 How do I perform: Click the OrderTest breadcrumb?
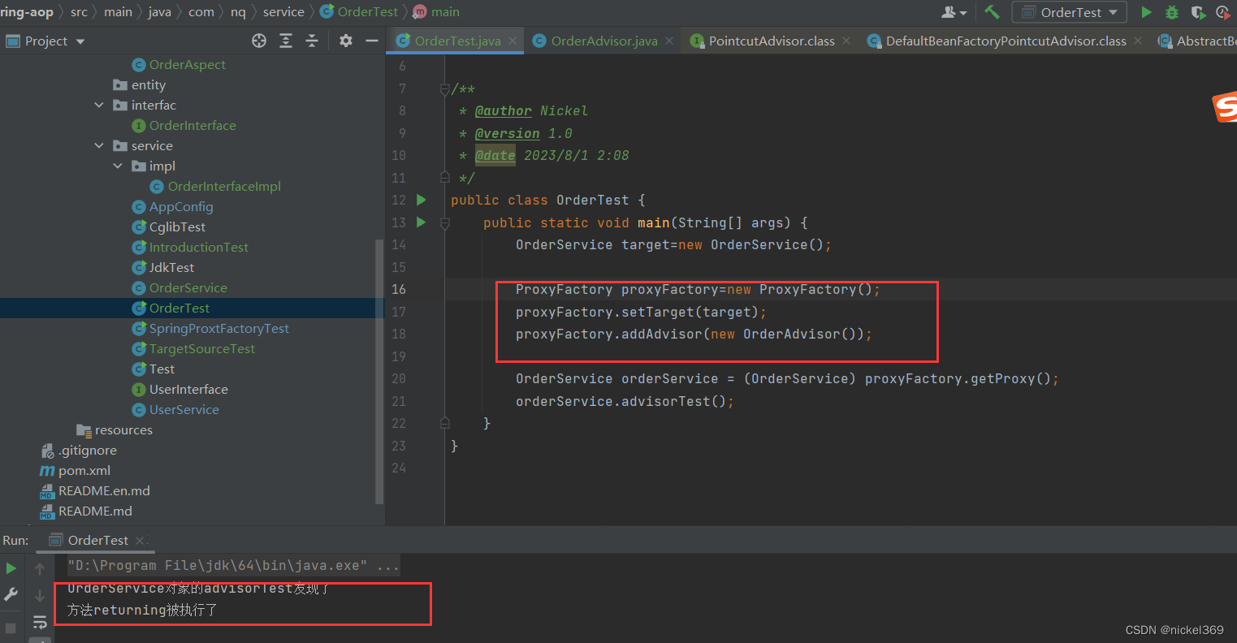(359, 11)
